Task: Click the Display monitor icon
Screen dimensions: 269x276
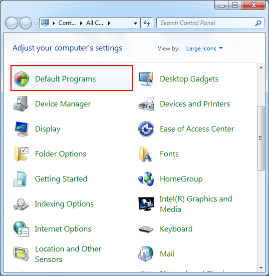Action: (x=21, y=129)
